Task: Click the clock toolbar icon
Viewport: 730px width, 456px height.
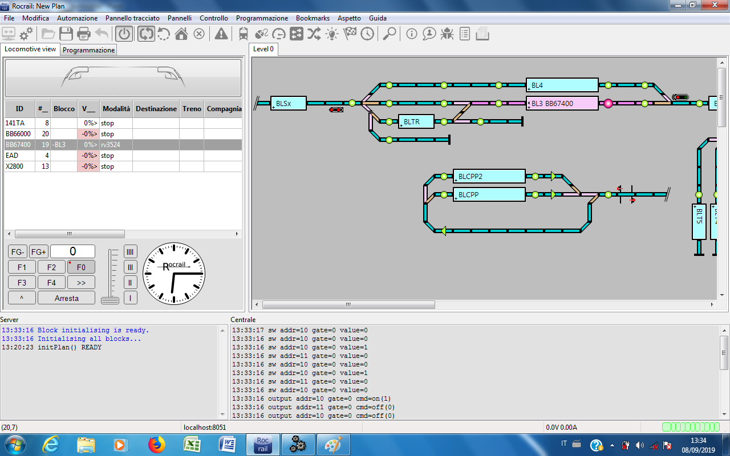Action: pyautogui.click(x=367, y=34)
